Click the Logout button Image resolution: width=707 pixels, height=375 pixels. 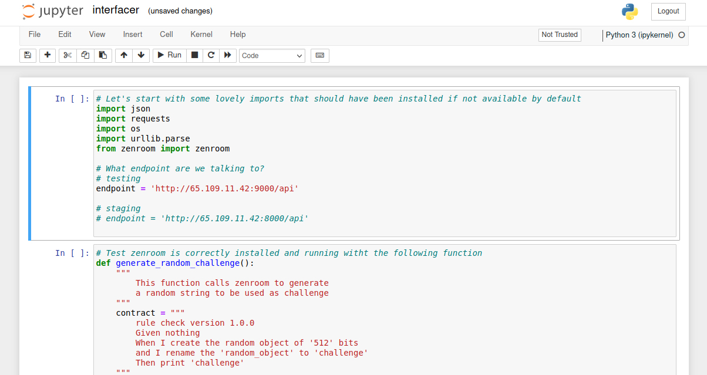tap(668, 11)
